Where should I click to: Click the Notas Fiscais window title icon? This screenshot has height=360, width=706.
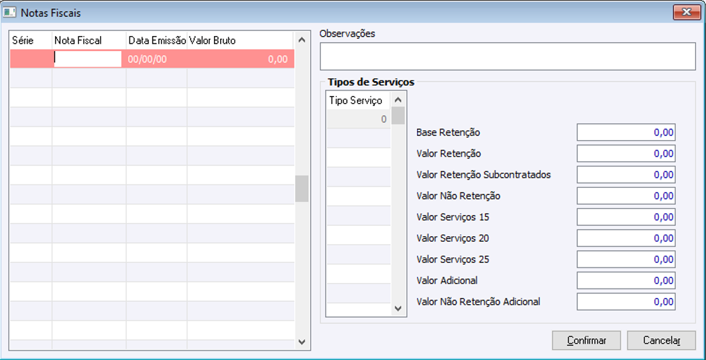(10, 12)
